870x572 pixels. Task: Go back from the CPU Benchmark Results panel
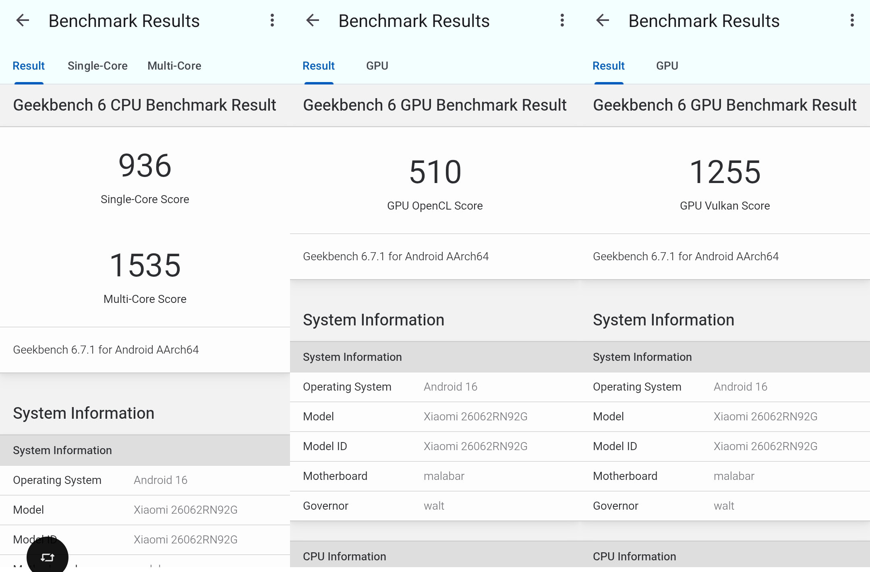pos(23,21)
